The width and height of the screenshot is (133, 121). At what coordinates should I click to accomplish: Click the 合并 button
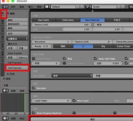click(17, 34)
